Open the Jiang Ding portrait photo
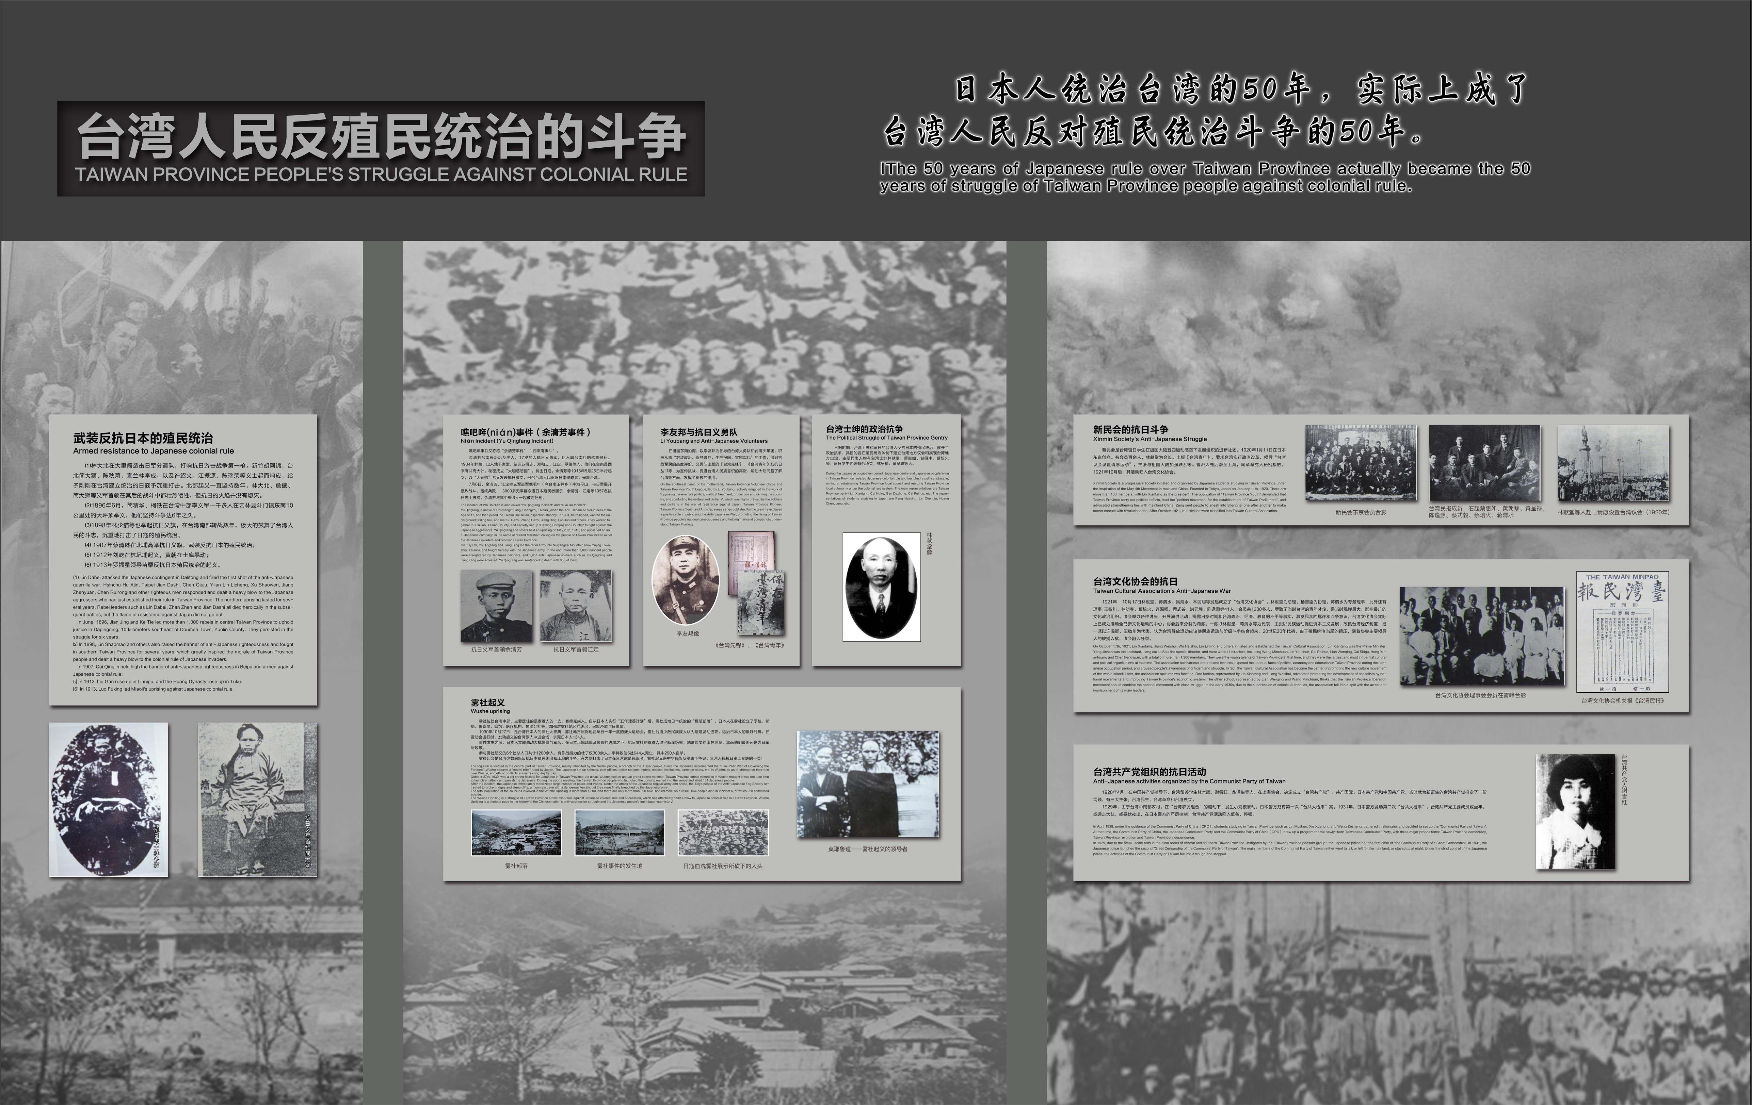Screen dimensions: 1752x1105 tap(576, 606)
